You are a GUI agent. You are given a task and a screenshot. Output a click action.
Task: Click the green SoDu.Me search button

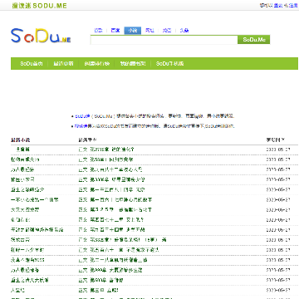tap(254, 40)
